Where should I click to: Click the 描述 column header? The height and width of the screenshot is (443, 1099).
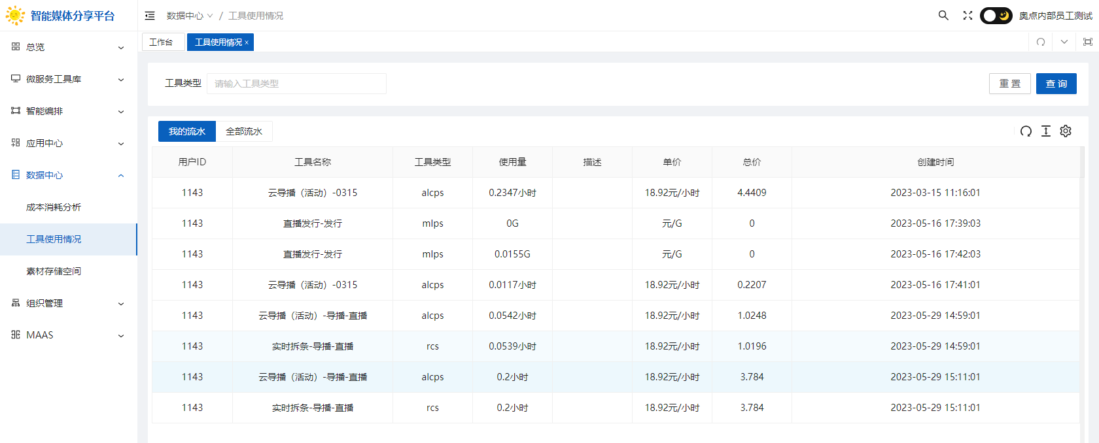[x=592, y=162]
